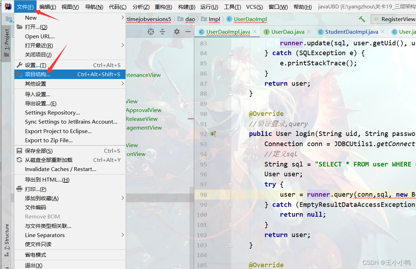Screen dimensions: 416x269
Task: Open the Z: Structure tool window tab
Action: click(x=7, y=240)
